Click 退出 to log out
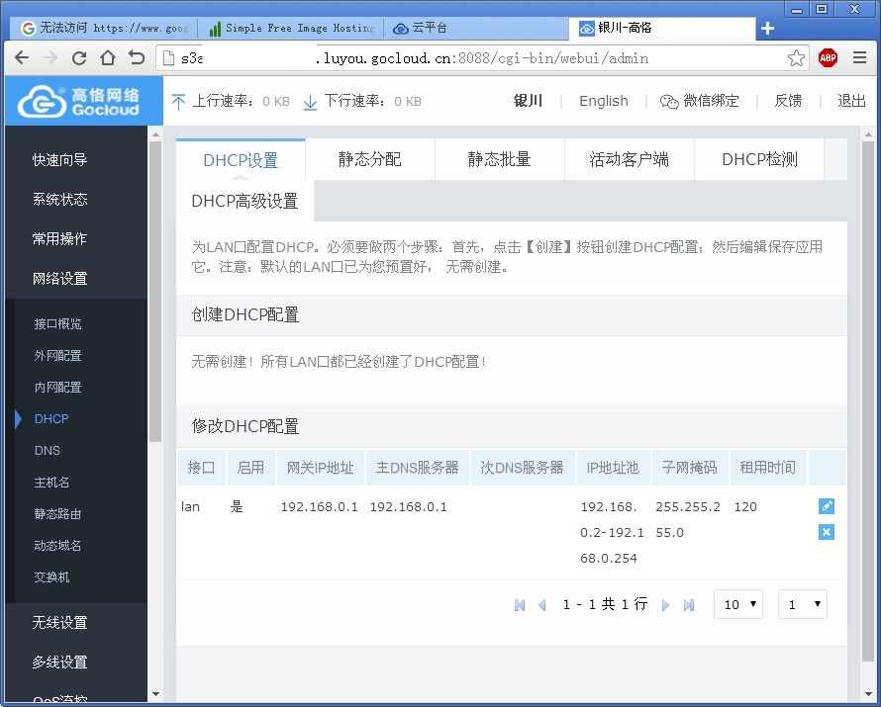The height and width of the screenshot is (707, 881). point(851,101)
